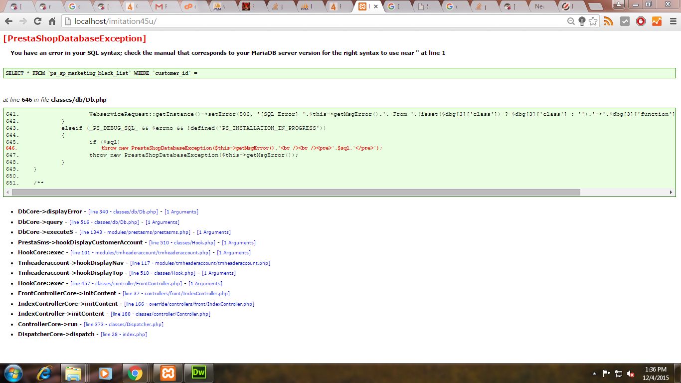Click the FrontControllerCore->initContent entry
Viewport: 681px width, 383px height.
(x=67, y=293)
